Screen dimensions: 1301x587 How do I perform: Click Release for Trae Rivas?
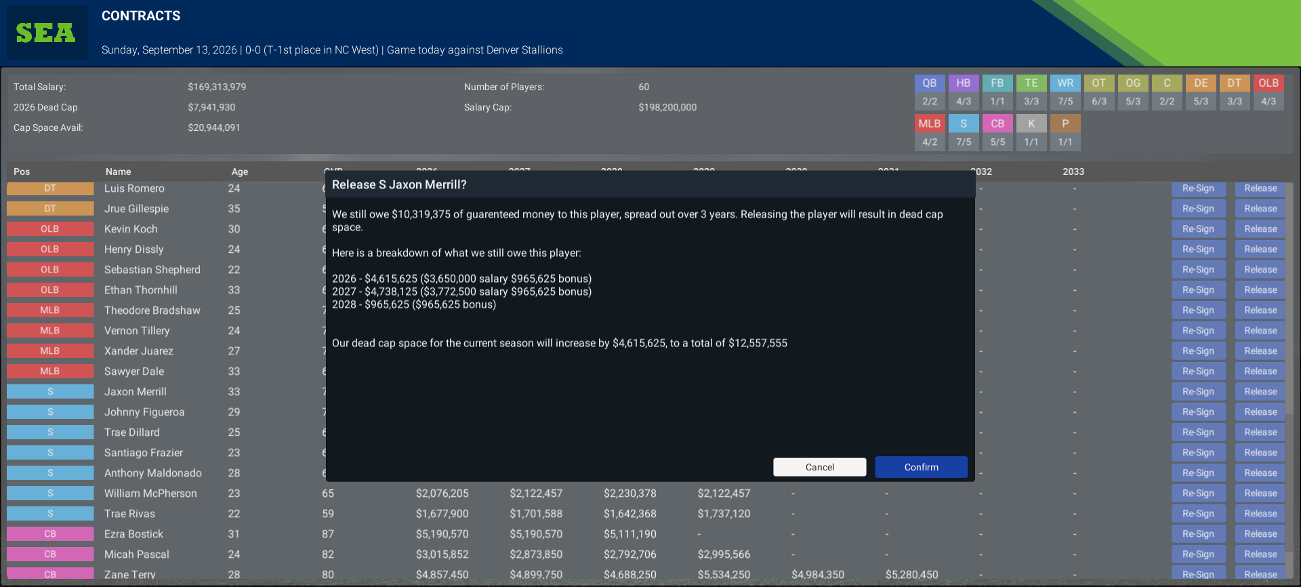point(1260,514)
